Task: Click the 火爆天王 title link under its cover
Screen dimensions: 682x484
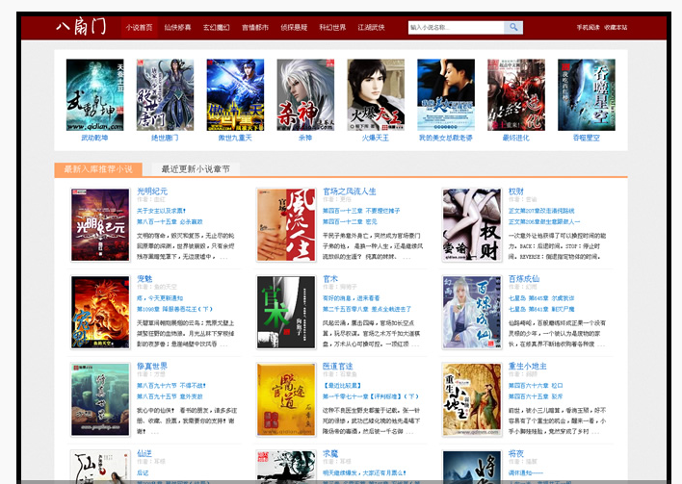Action: (376, 138)
